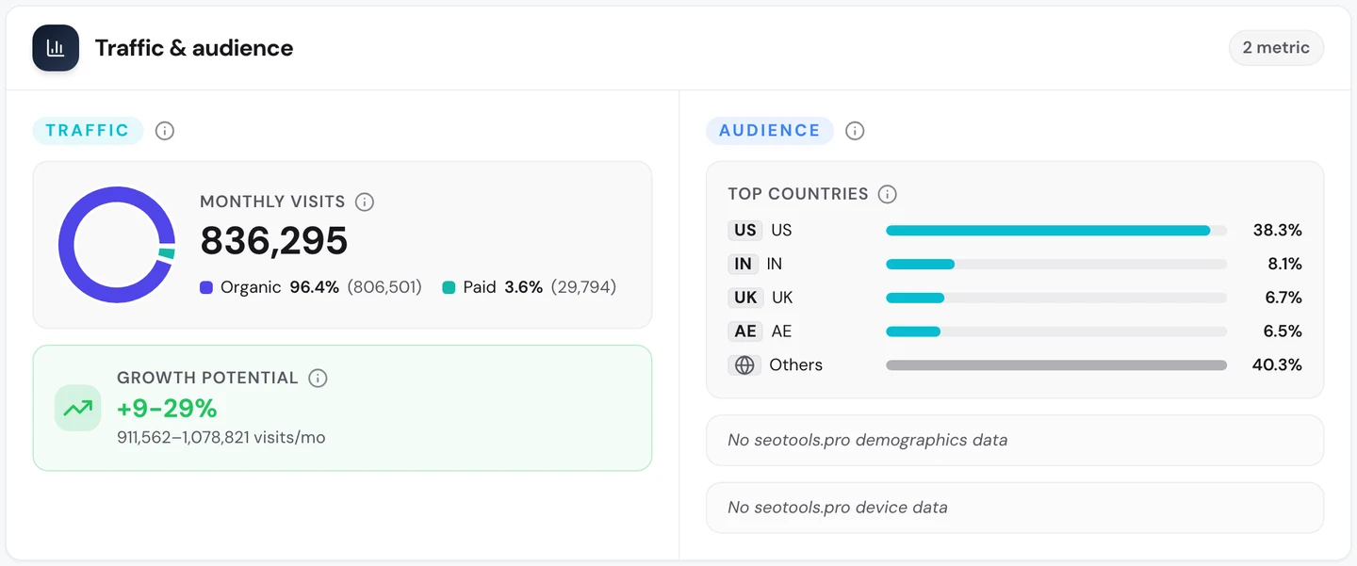Click the Organic 96.4% label
Image resolution: width=1357 pixels, height=566 pixels.
point(280,287)
